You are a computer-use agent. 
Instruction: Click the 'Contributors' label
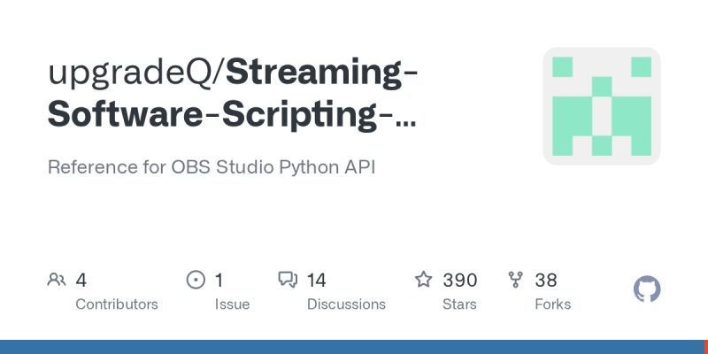pos(117,304)
